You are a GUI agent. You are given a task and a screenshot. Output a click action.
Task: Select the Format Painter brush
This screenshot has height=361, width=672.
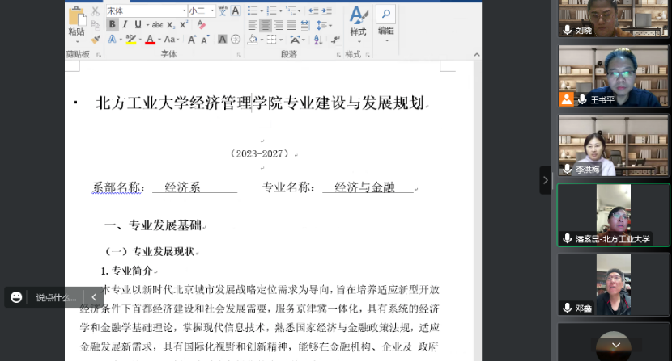(x=96, y=38)
